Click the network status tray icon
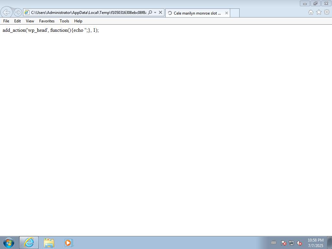The width and height of the screenshot is (332, 249). (x=291, y=243)
